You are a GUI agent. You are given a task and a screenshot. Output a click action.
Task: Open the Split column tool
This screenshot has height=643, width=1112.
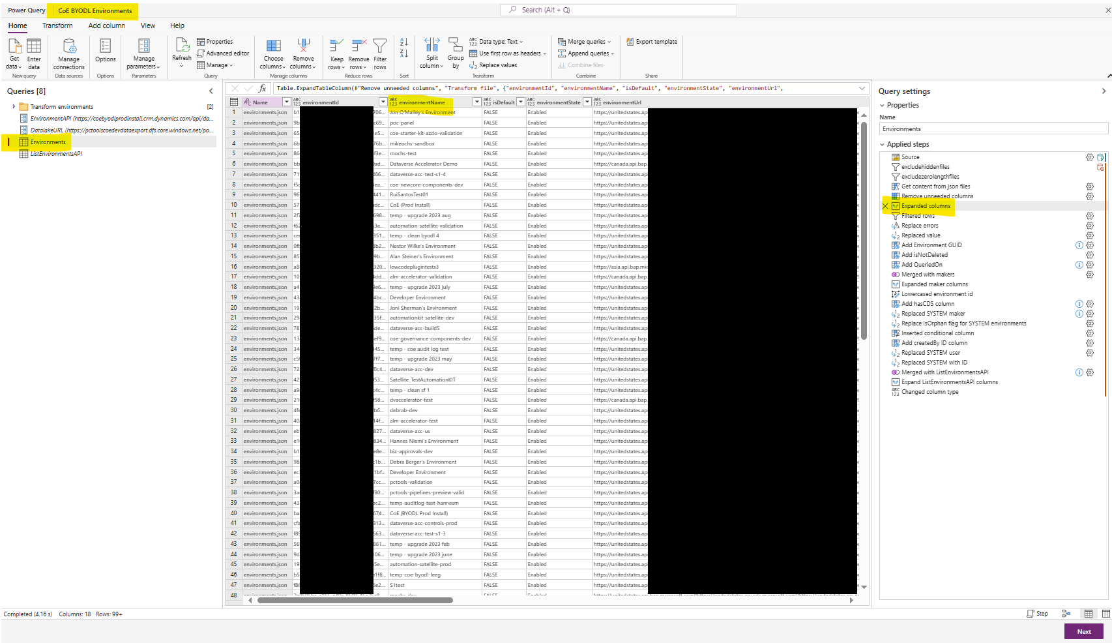[432, 53]
